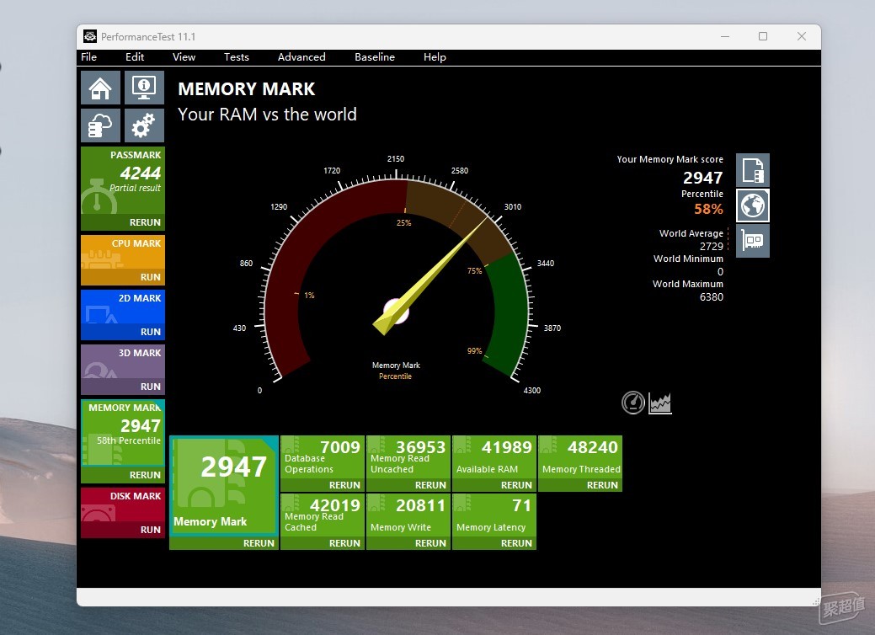Select the MEMORY MARK 58th Percentile tile
This screenshot has height=635, width=875.
(x=123, y=433)
